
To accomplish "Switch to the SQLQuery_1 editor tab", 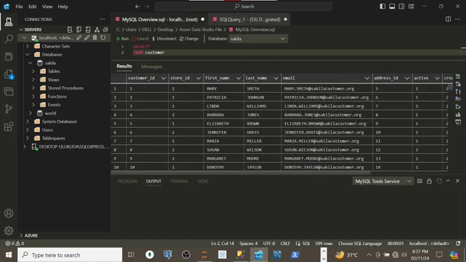I will coord(249,19).
